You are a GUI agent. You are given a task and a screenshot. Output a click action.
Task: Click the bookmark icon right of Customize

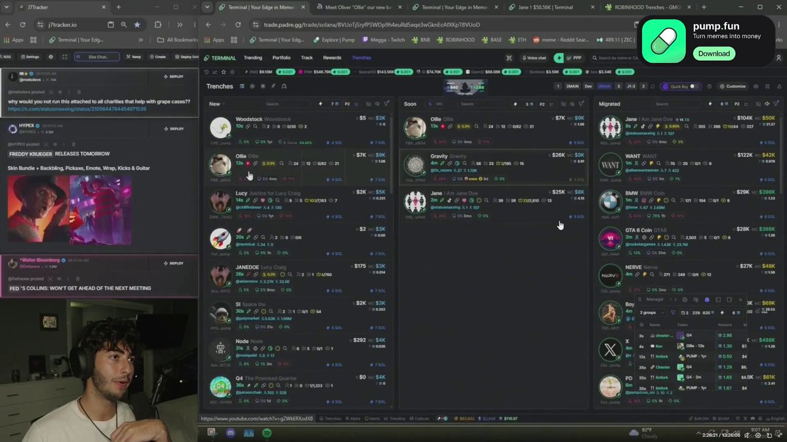click(767, 86)
